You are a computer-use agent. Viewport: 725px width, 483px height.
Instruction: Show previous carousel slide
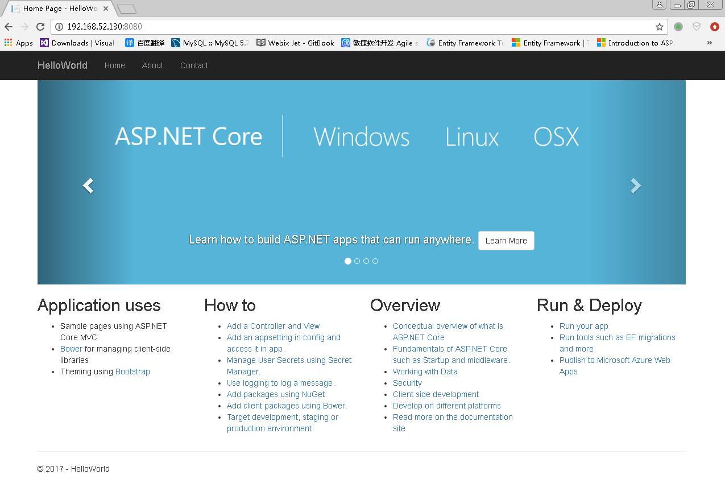pos(88,185)
